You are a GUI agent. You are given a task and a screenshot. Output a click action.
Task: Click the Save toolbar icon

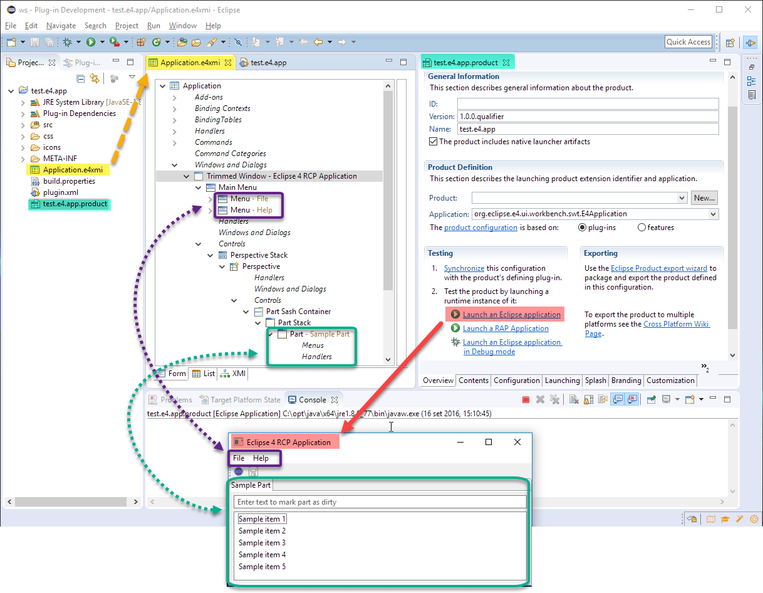[34, 42]
